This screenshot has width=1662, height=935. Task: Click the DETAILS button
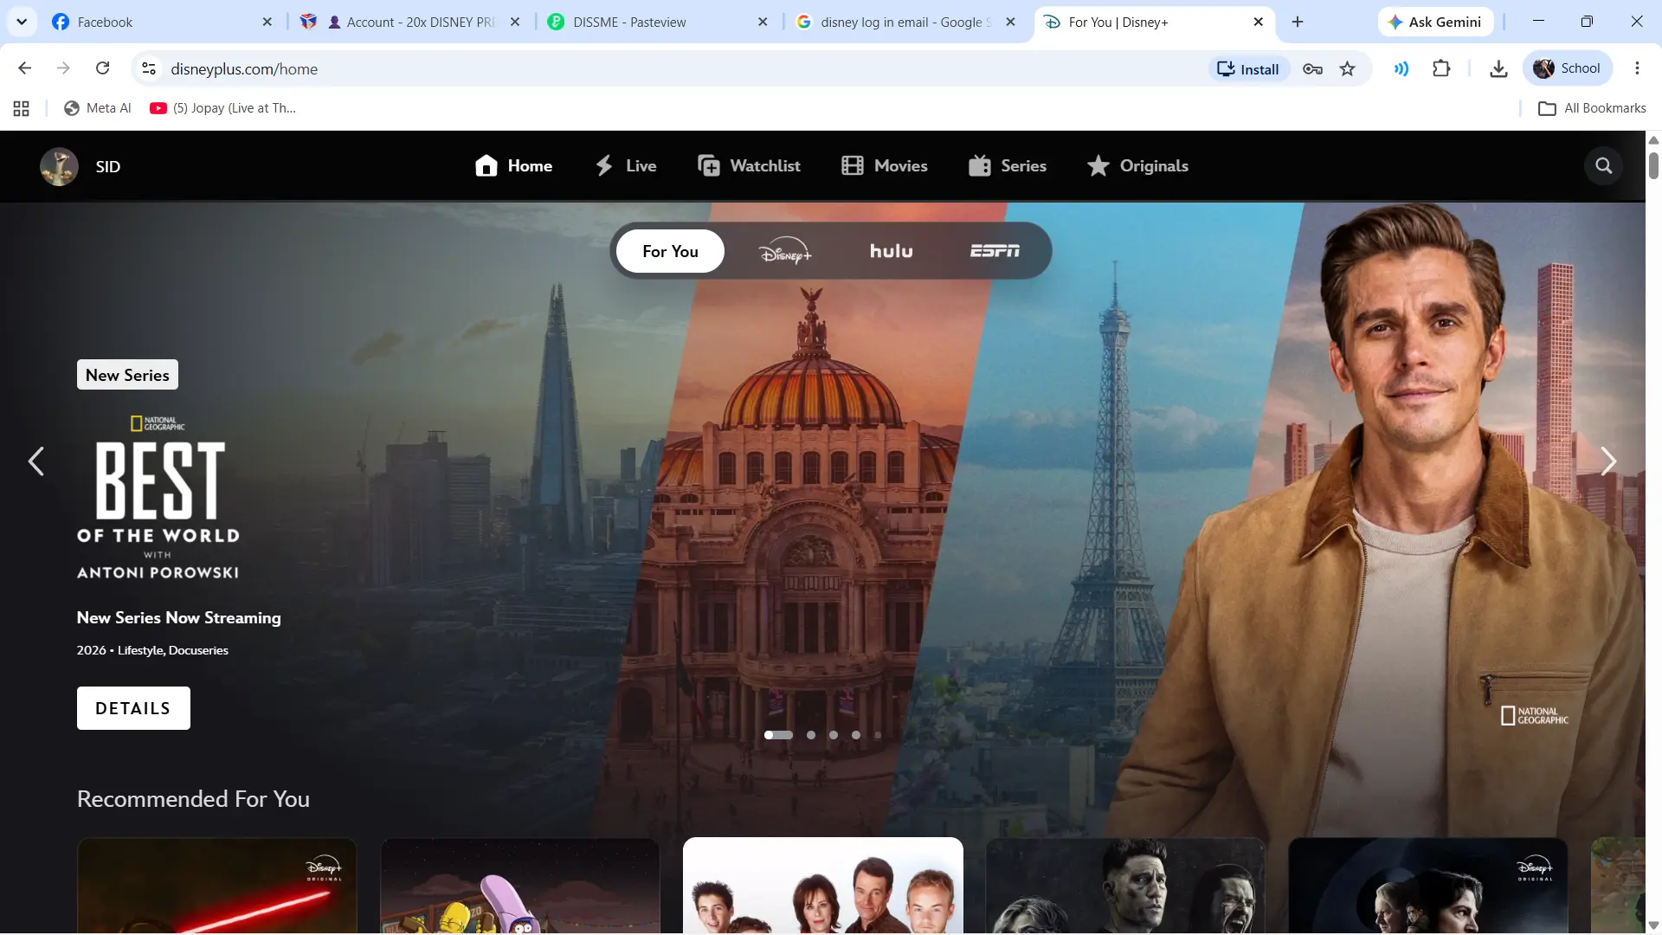point(133,708)
